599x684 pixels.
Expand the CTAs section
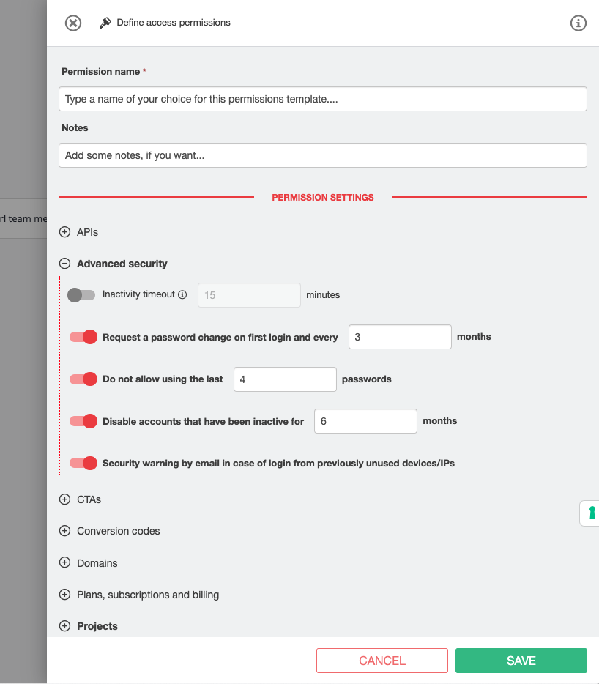click(x=64, y=499)
